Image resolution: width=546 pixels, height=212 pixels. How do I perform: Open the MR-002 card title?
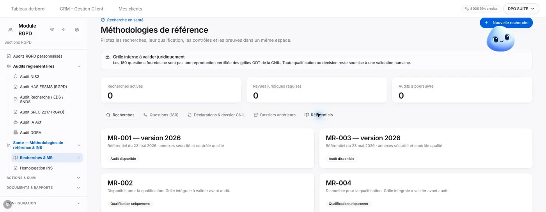coord(120,183)
